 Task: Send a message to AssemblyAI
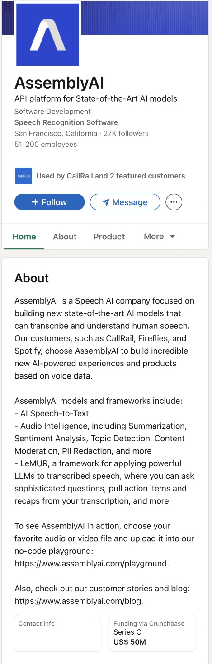tap(125, 202)
